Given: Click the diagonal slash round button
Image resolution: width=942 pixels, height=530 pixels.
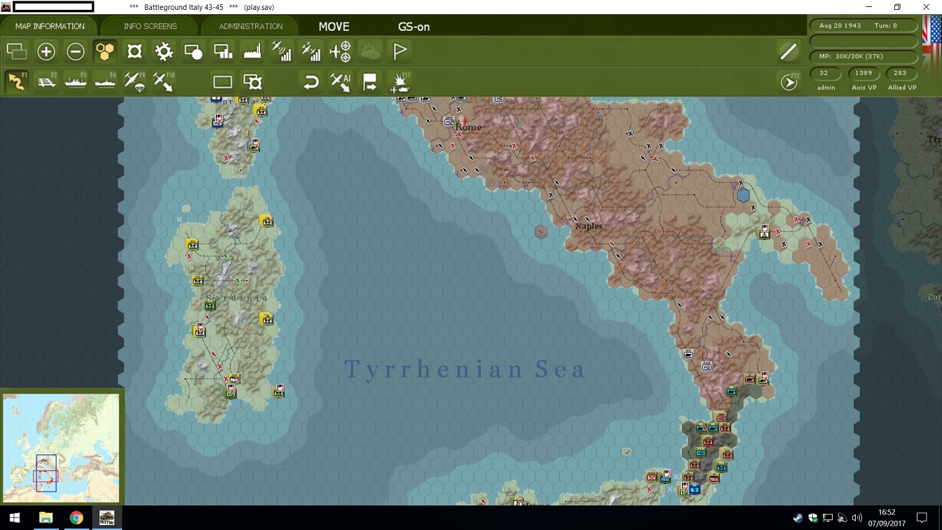Looking at the screenshot, I should [789, 51].
